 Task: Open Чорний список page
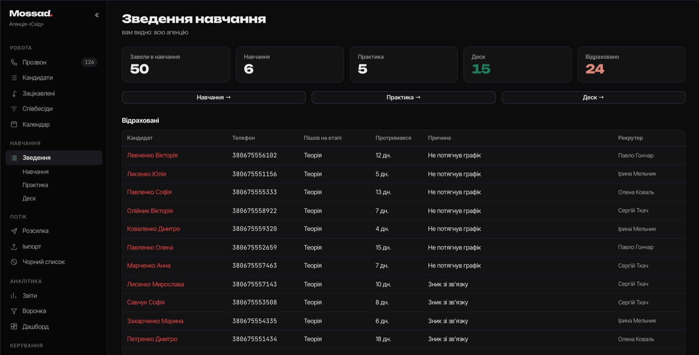click(54, 262)
